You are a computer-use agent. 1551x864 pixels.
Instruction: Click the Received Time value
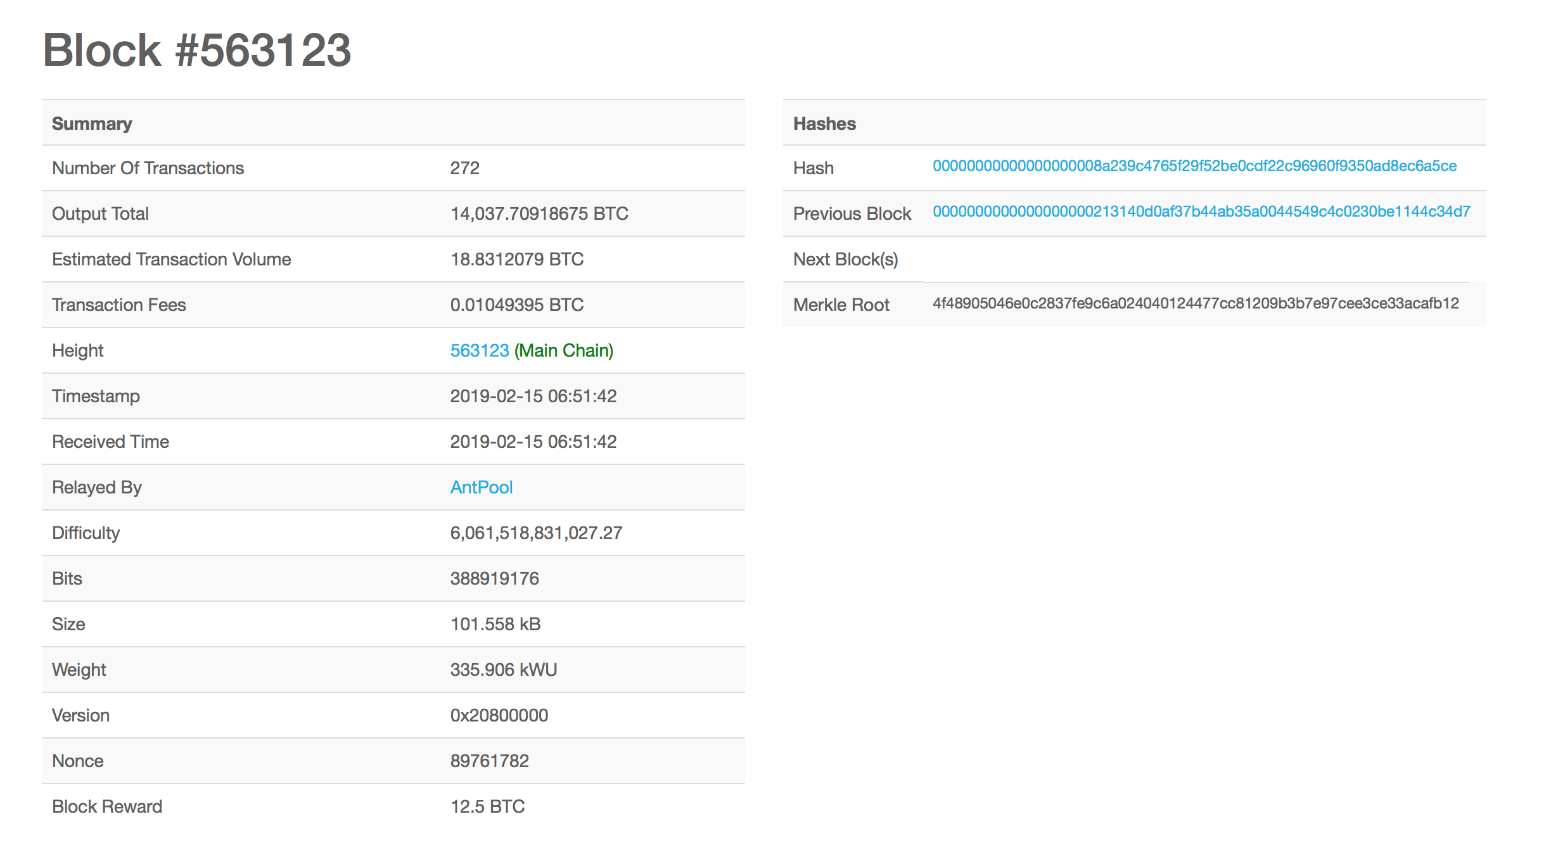click(533, 442)
